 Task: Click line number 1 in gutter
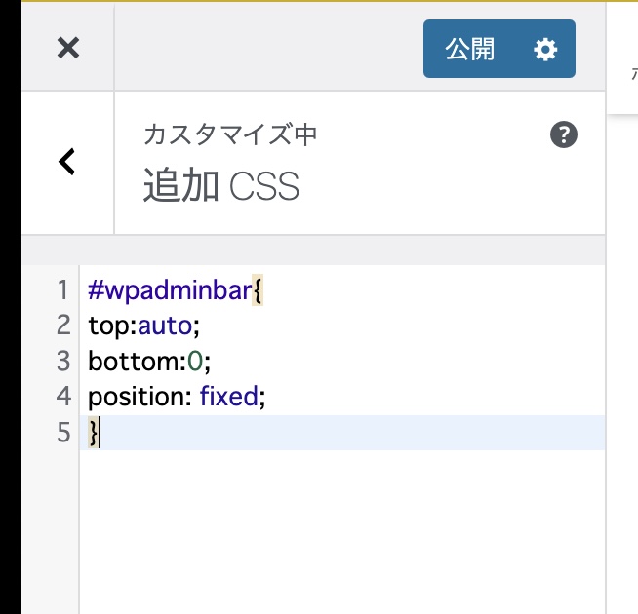(63, 289)
